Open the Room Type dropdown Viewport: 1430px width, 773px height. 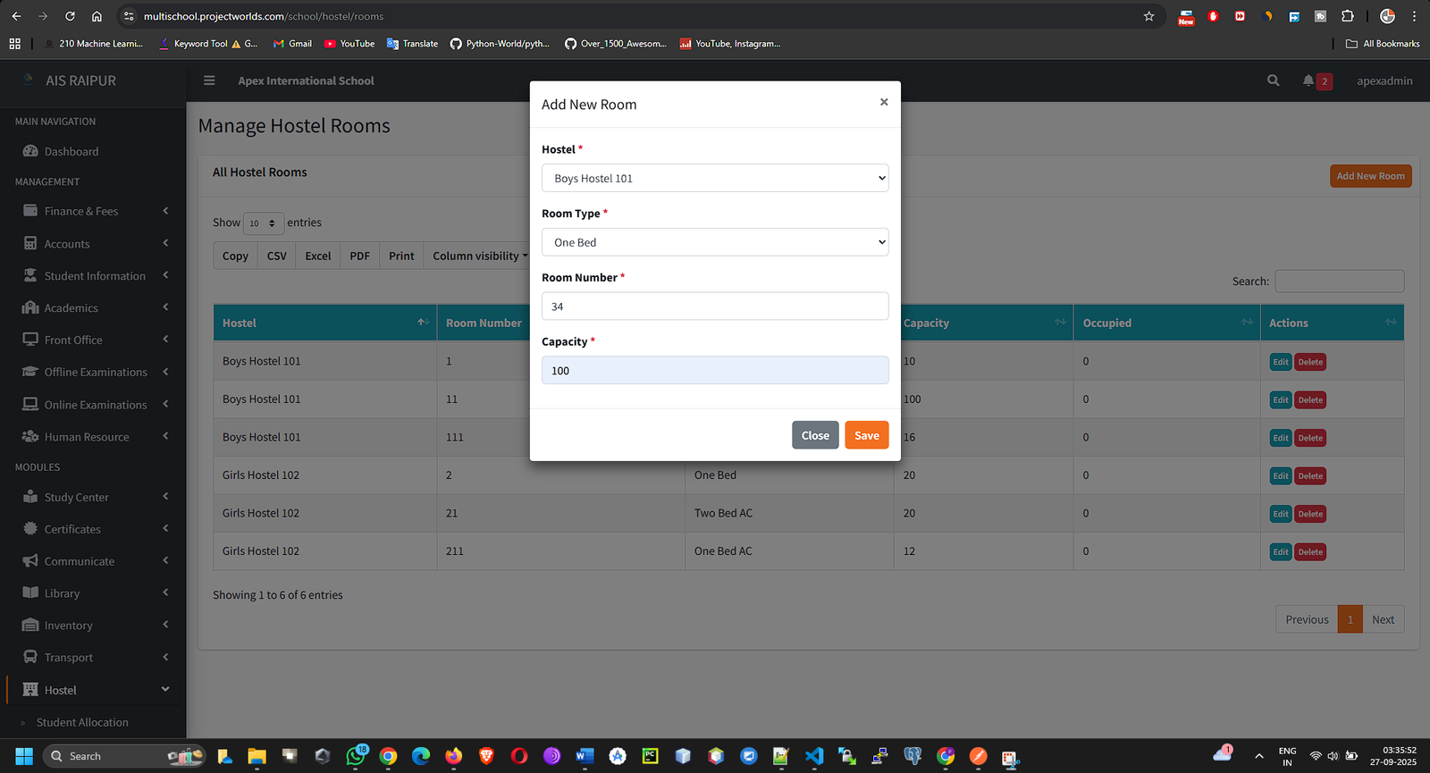pos(714,242)
